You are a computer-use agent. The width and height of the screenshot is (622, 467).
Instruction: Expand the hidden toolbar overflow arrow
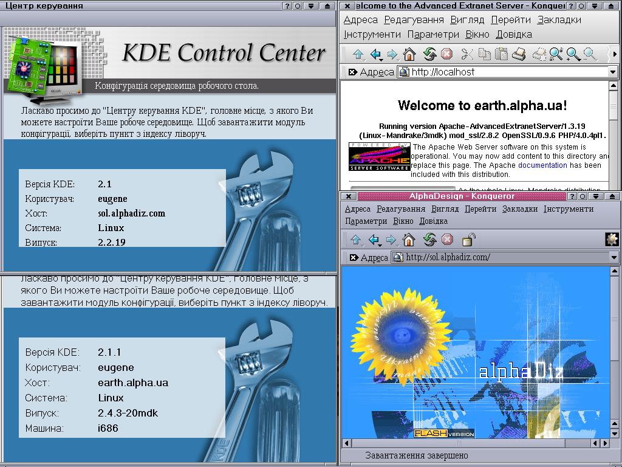614,55
